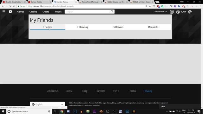The height and width of the screenshot is (114, 203).
Task: Click the green Grammarly extension icon
Action: [162, 6]
